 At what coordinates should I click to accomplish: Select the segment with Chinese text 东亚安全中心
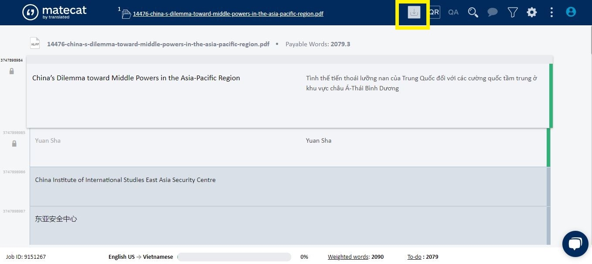coord(56,219)
